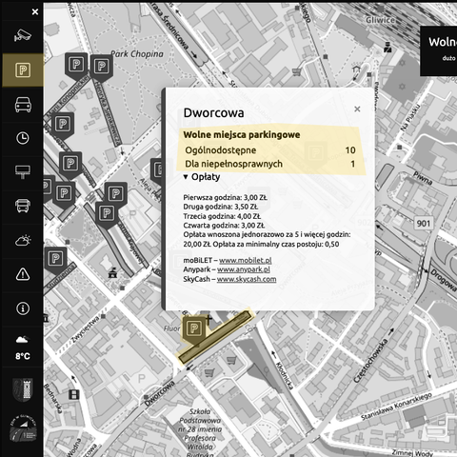Click the 'Dla niepełnosprawnych' spaces row

270,164
